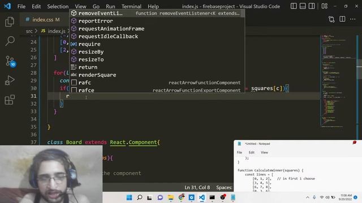Toggle secondary sidebar layout icon
This screenshot has width=362, height=203.
click(312, 6)
